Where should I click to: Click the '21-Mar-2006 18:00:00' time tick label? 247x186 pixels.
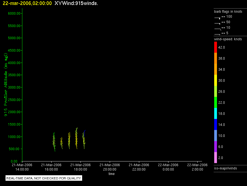(x=80, y=167)
